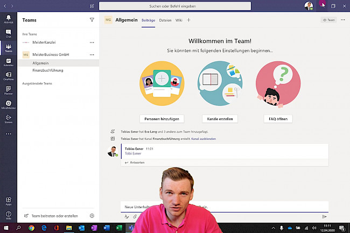
Task: Click the filter icon in Teams panel
Action: pos(92,19)
